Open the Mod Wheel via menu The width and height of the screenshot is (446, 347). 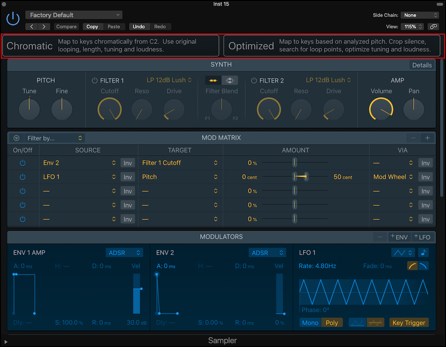pyautogui.click(x=393, y=177)
